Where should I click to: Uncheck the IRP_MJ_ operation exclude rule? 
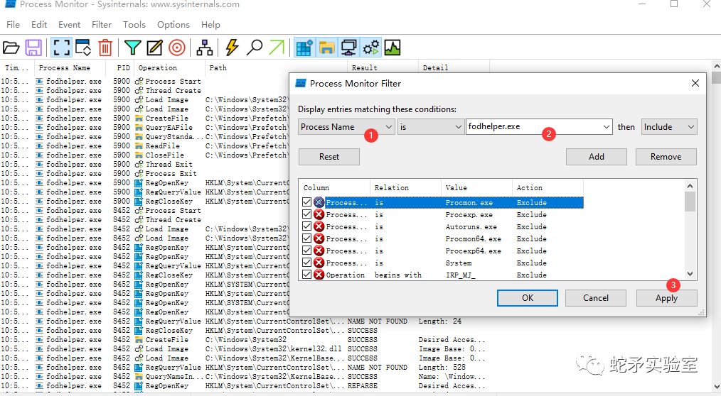click(x=306, y=275)
